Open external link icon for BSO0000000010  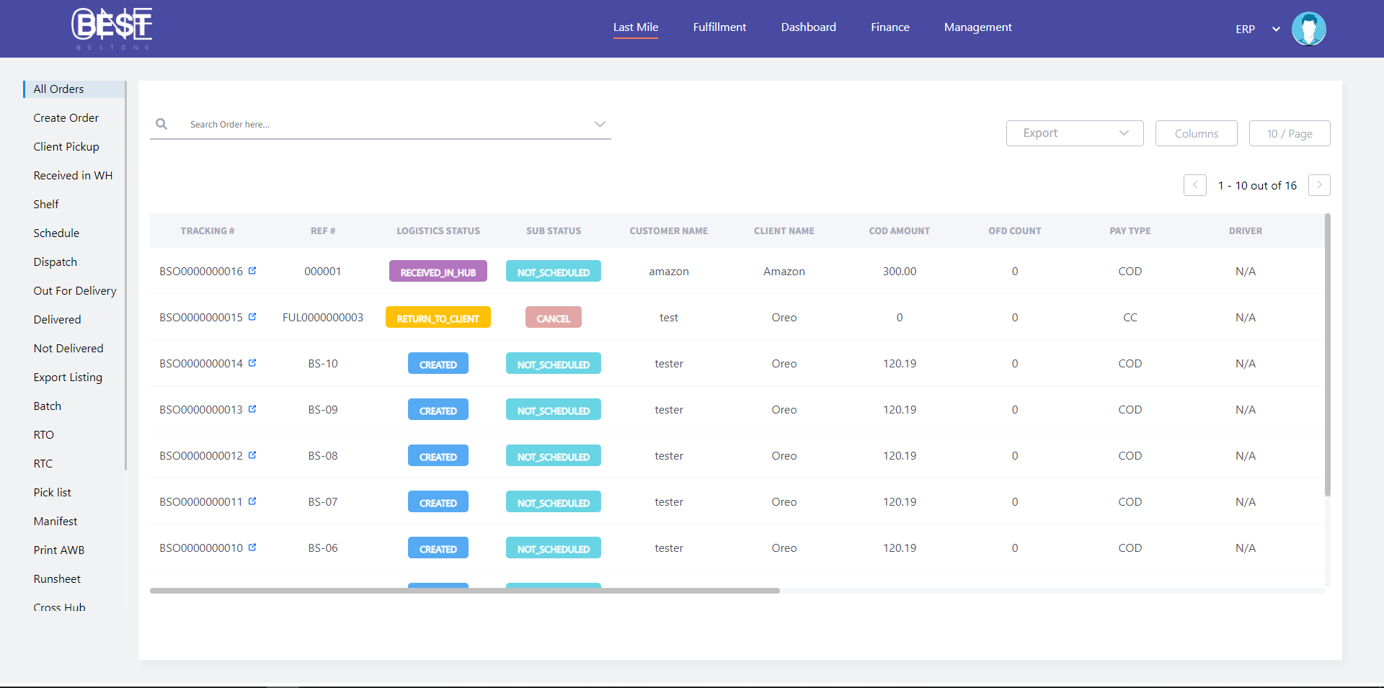[x=252, y=548]
